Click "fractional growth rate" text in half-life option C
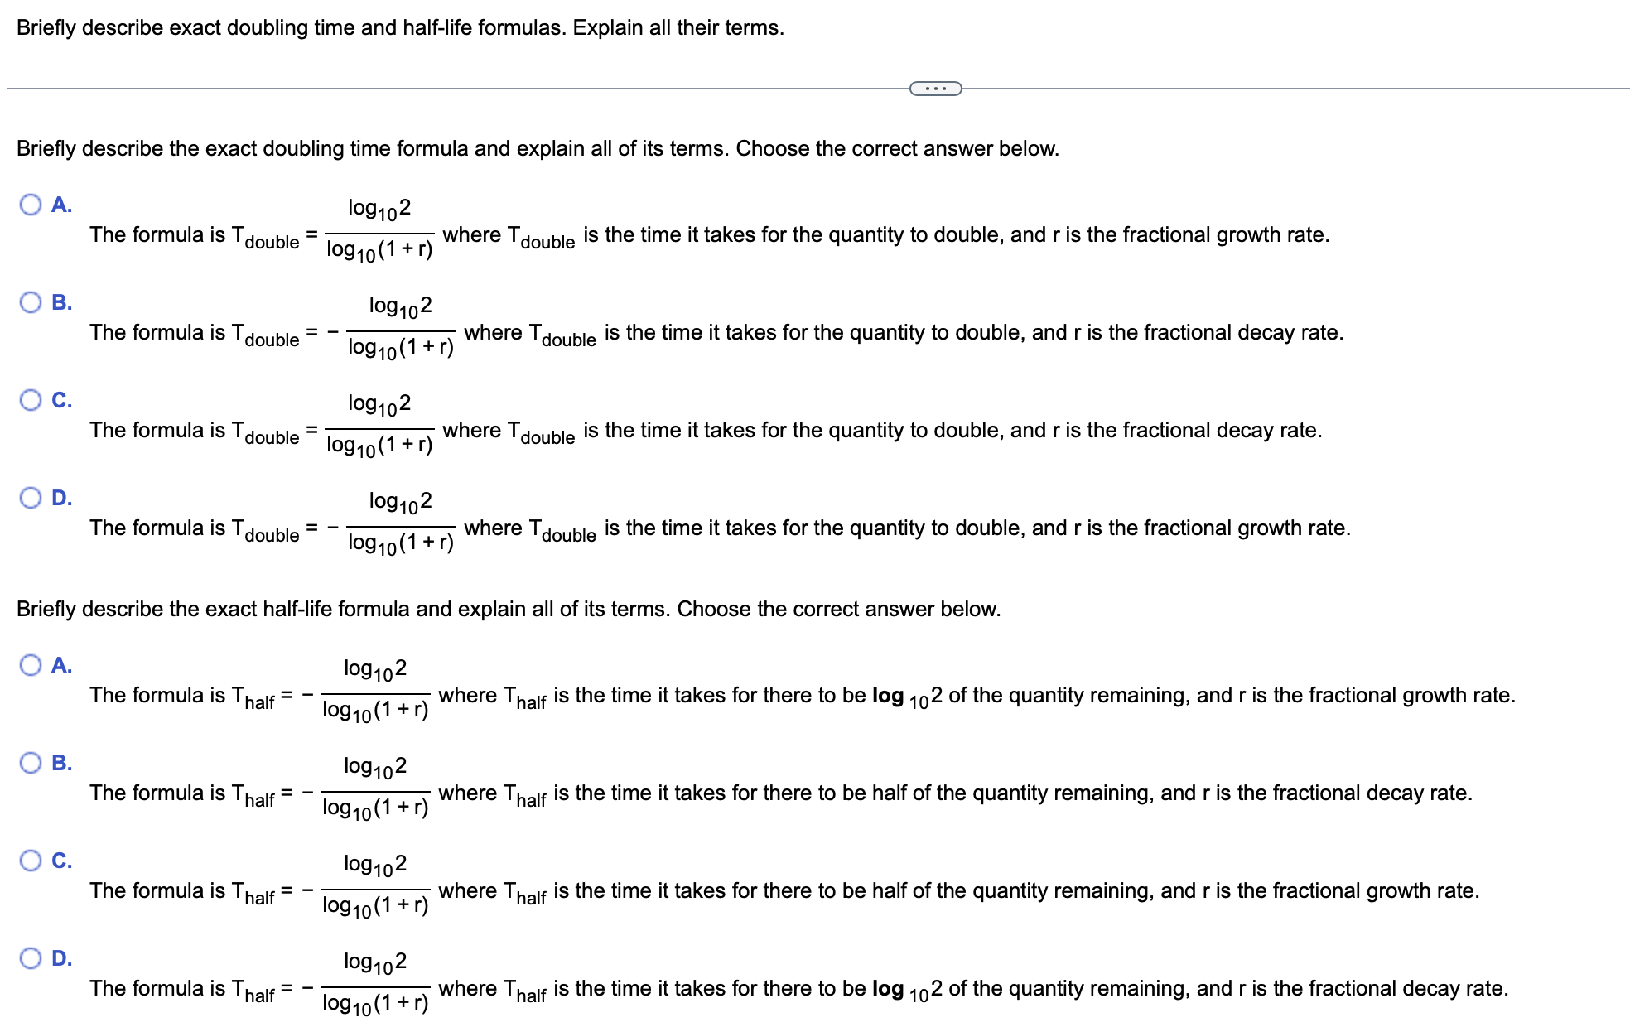The image size is (1630, 1032). [1375, 891]
